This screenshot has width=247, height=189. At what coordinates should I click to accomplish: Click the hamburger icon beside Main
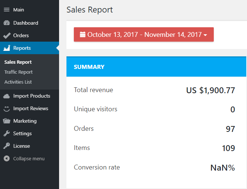point(7,10)
